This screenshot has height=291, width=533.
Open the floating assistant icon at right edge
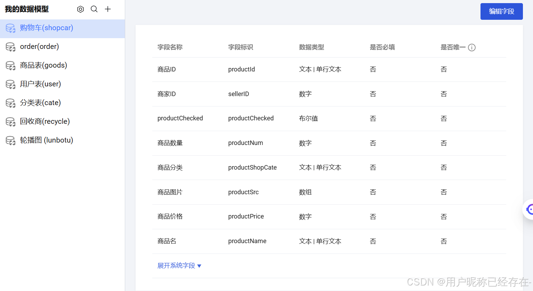(x=529, y=209)
